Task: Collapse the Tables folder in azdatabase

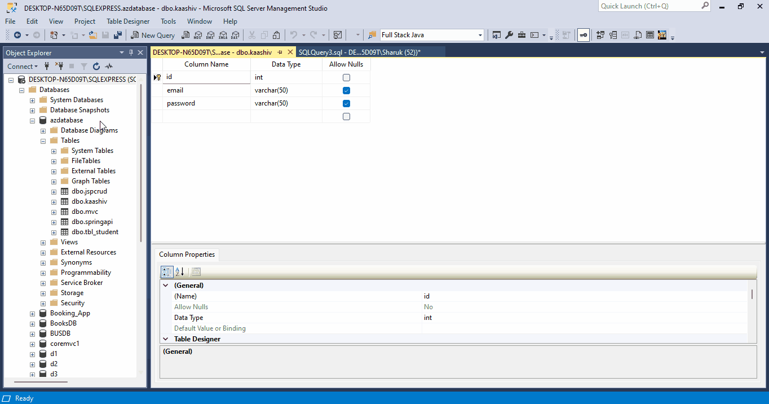Action: pos(43,140)
